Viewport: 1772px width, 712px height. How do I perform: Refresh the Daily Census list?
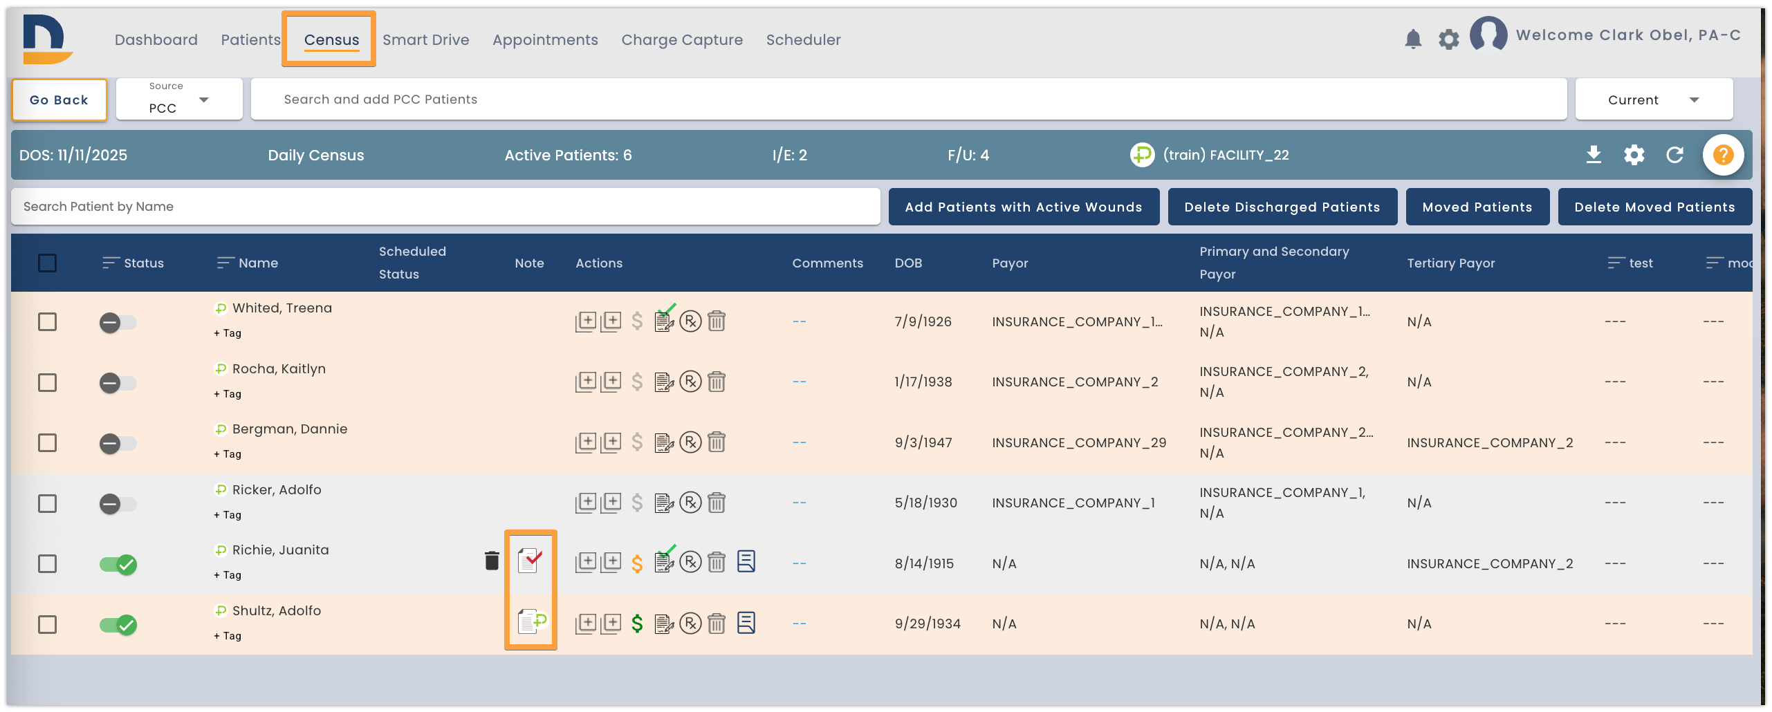1674,155
